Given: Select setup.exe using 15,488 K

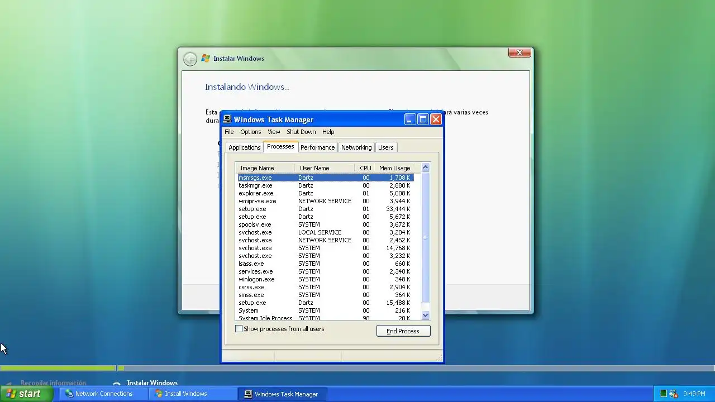Looking at the screenshot, I should point(326,303).
